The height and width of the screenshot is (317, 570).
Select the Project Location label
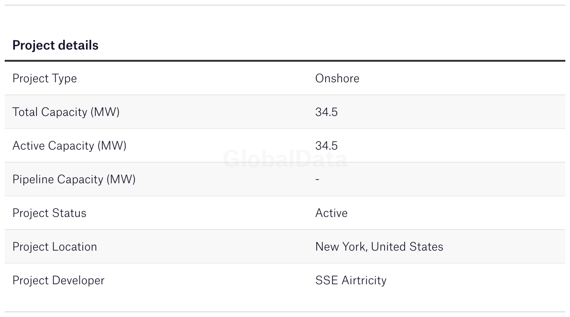pos(55,247)
